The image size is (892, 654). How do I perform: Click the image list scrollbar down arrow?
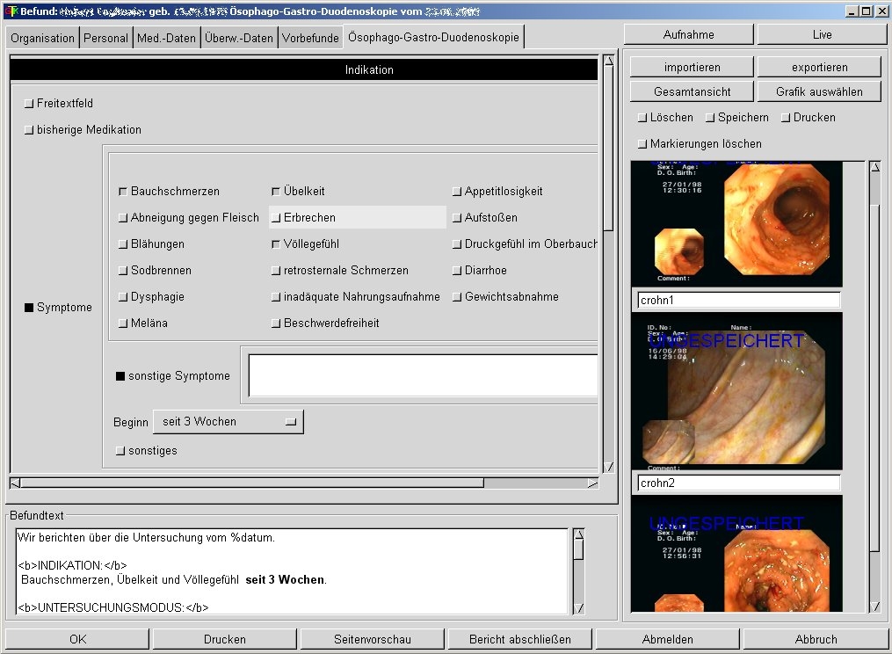coord(875,607)
